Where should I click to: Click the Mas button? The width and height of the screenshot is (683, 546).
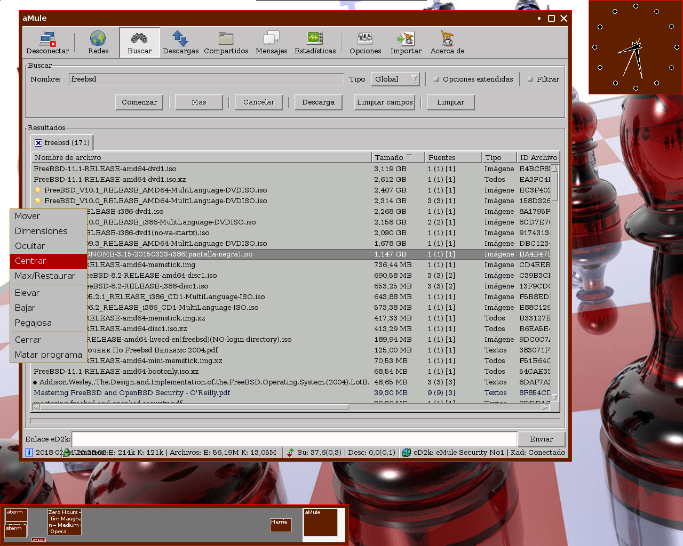(199, 102)
